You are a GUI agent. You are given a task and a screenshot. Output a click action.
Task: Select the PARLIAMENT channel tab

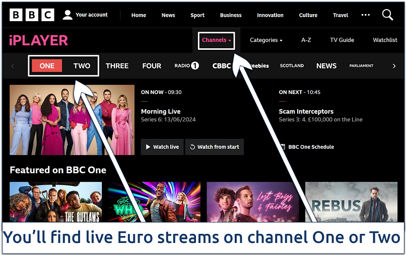coord(361,66)
